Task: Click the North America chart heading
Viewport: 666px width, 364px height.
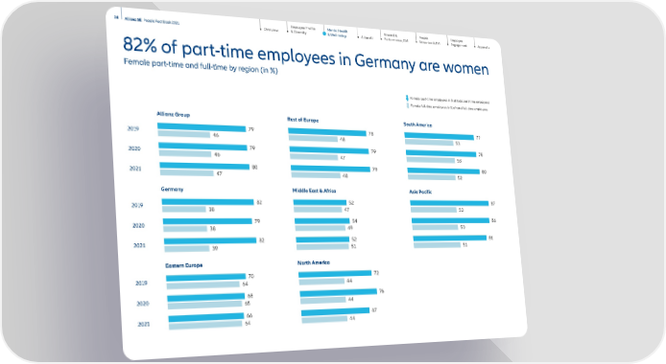Action: (314, 262)
